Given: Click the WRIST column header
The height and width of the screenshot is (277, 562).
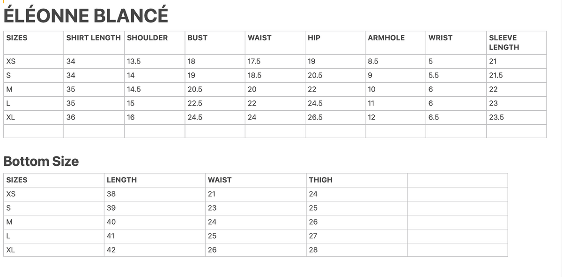Looking at the screenshot, I should (440, 38).
